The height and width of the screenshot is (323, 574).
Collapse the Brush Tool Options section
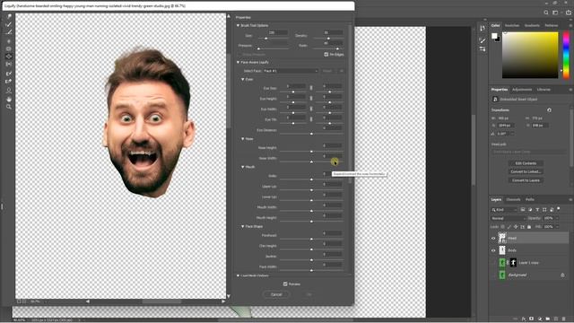[238, 25]
